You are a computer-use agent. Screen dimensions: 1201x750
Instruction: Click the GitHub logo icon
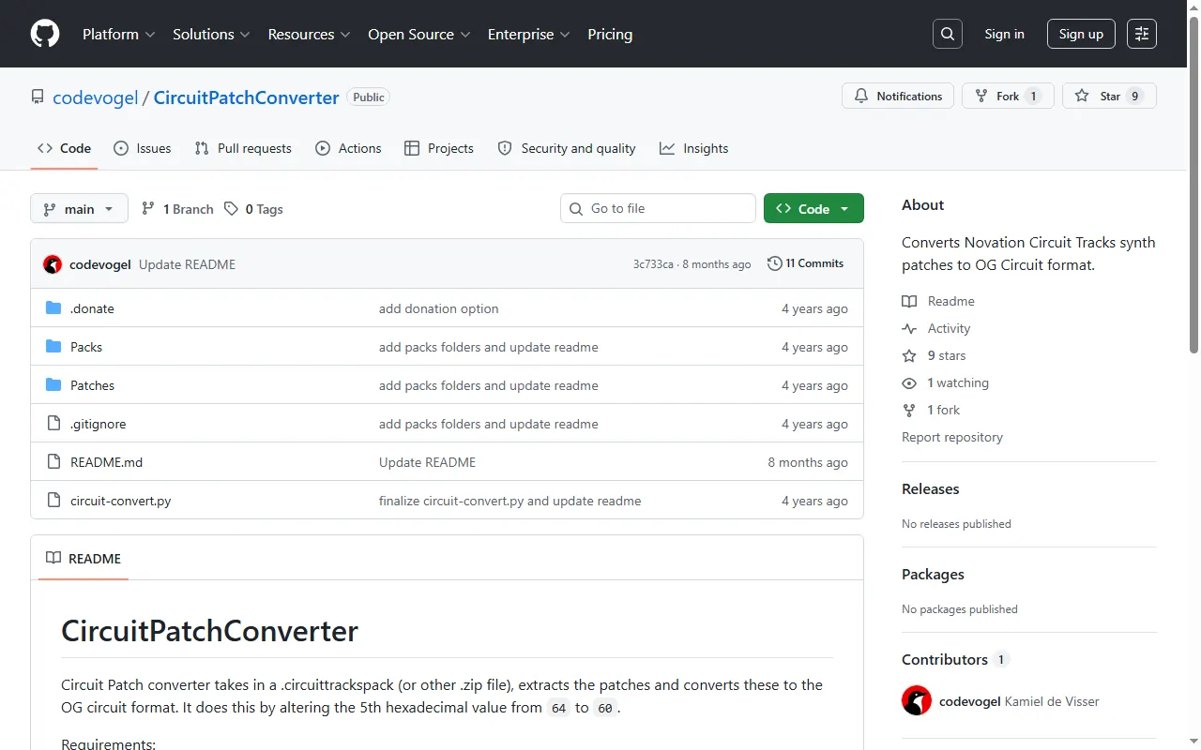[45, 34]
